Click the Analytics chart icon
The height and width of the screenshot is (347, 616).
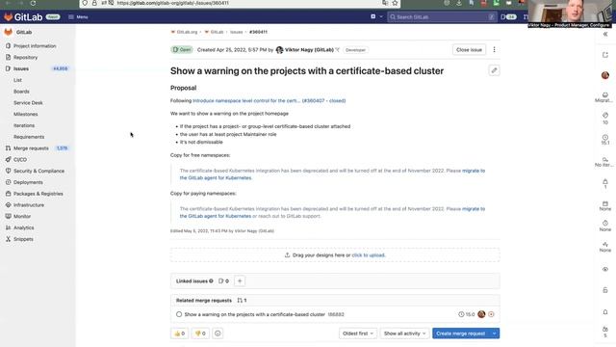8,228
